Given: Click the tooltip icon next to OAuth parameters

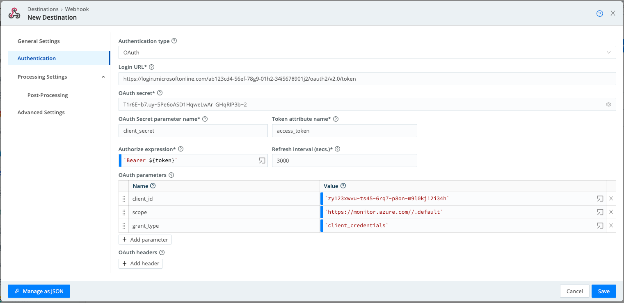Looking at the screenshot, I should coord(171,175).
